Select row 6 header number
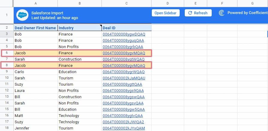Viewport: 268px width, 131px height. pyautogui.click(x=7, y=53)
